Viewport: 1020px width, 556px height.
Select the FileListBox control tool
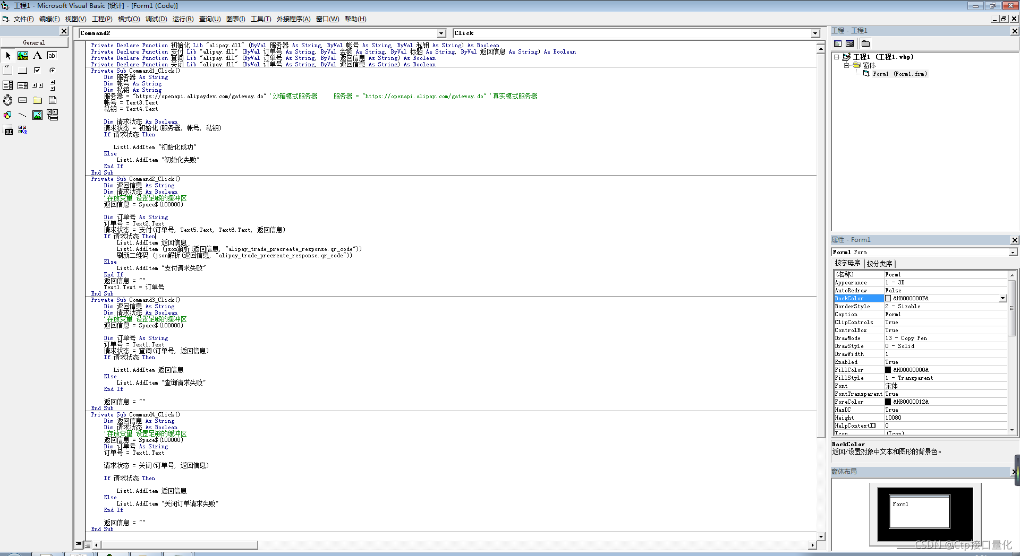[52, 100]
